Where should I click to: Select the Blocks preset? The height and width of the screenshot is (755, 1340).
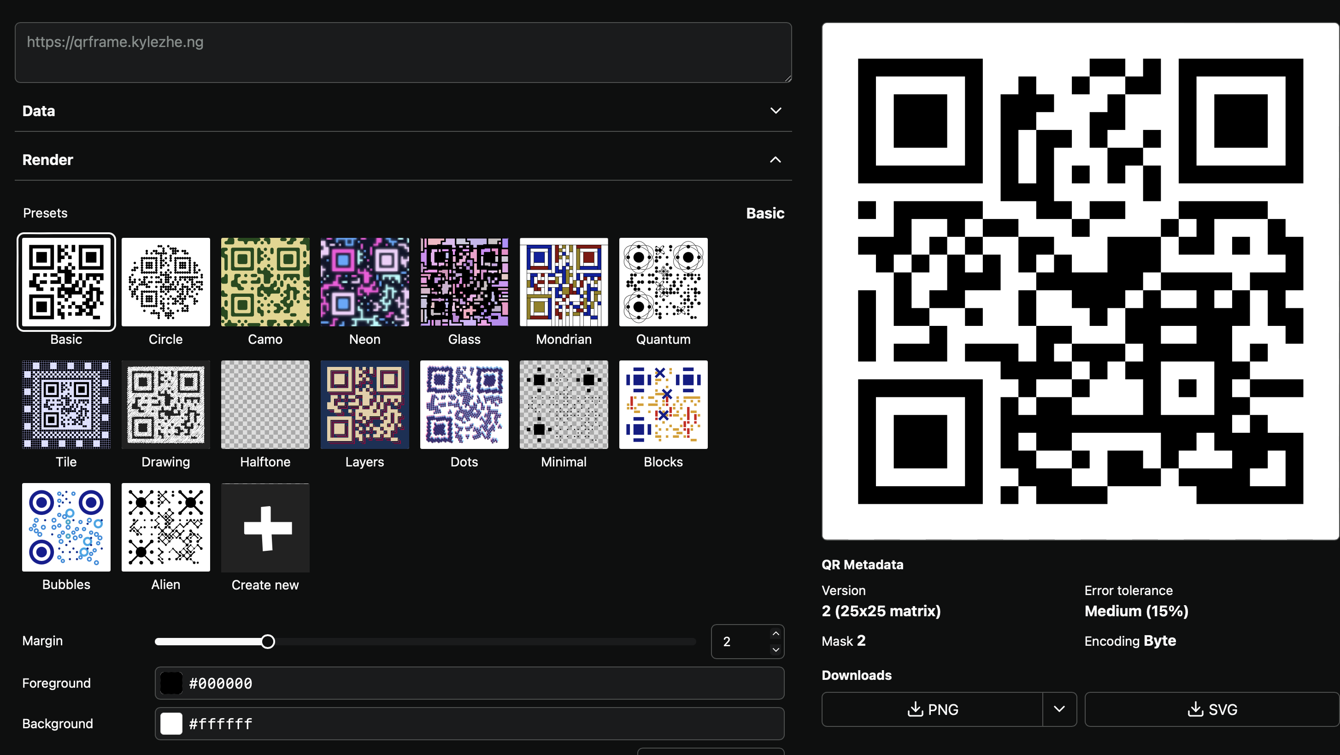pos(663,405)
